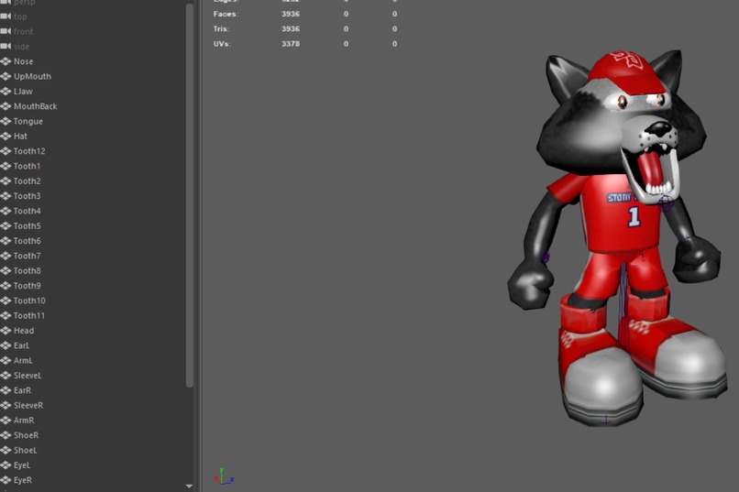Select Tooth1 in the outliner

click(27, 166)
